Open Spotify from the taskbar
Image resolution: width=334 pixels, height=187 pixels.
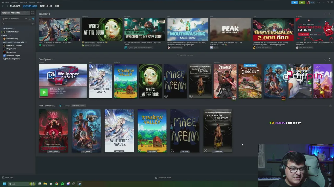[x=62, y=184]
